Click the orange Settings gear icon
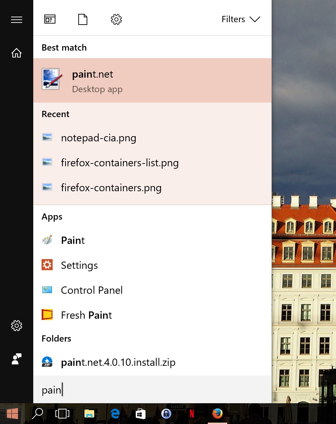This screenshot has width=336, height=424. coord(47,265)
